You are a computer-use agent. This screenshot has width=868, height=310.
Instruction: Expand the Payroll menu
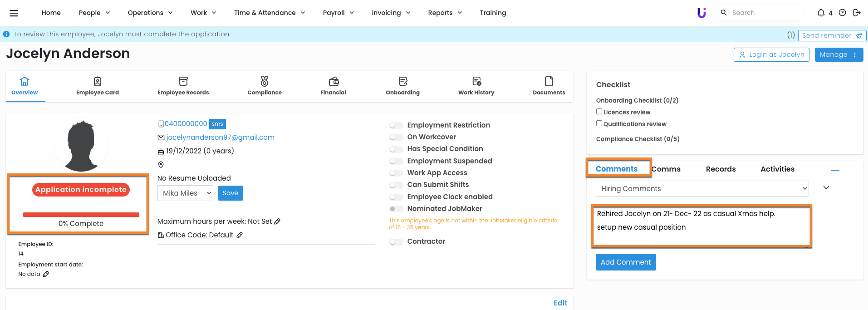(338, 13)
